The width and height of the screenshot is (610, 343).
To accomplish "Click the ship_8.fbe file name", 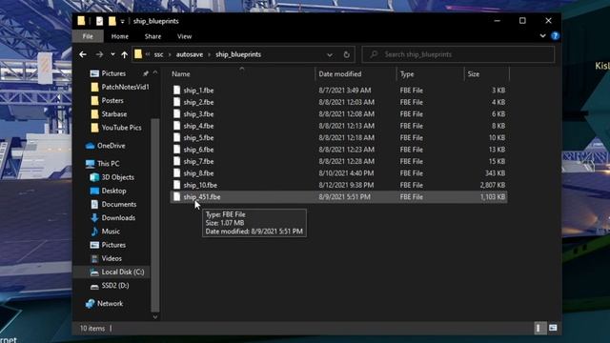I will point(198,173).
